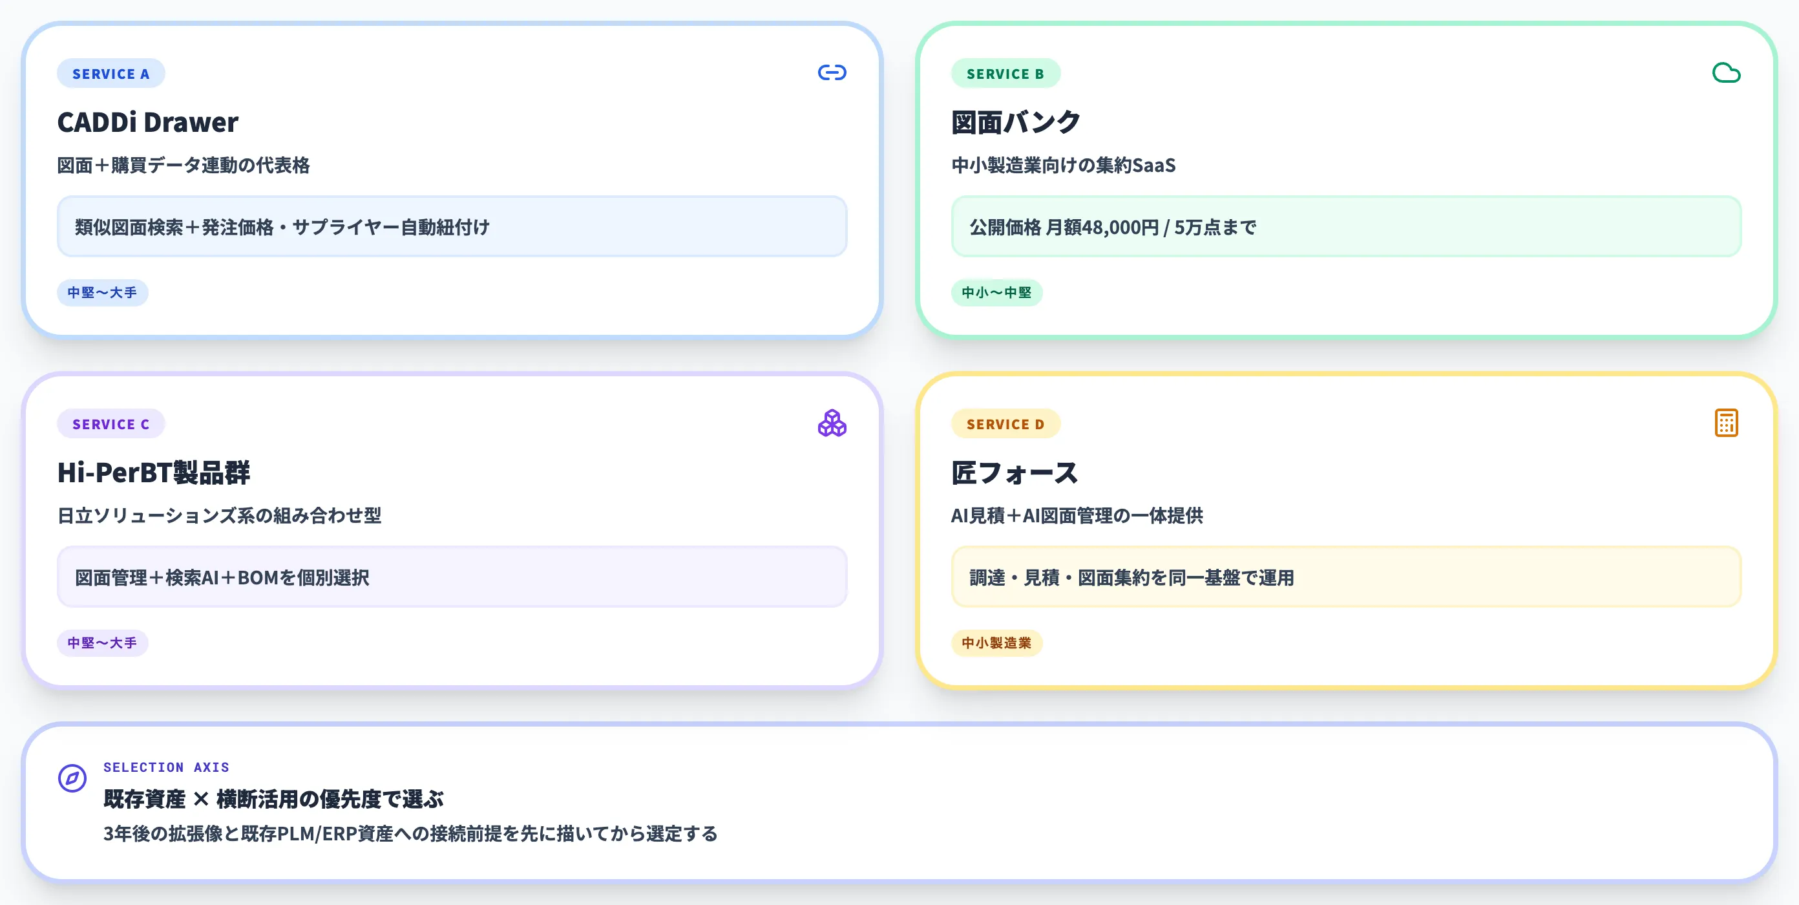
Task: Click the compass icon beside Selection Axis
Action: point(72,778)
